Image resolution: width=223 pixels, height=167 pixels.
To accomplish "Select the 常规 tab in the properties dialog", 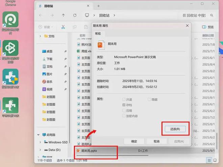I will click(98, 34).
